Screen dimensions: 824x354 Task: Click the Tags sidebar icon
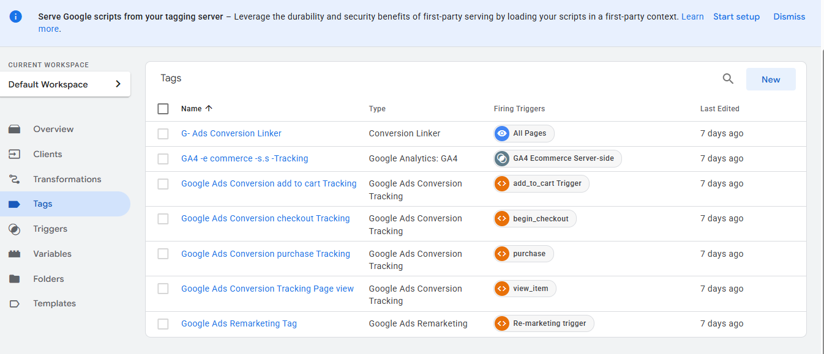[x=14, y=204]
